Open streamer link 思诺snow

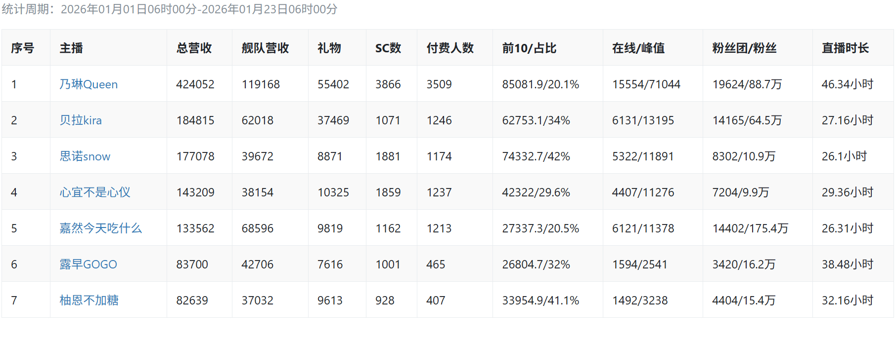(x=85, y=156)
